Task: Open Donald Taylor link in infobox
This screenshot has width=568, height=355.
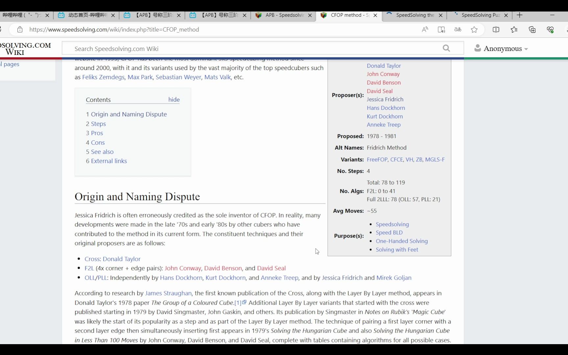Action: (x=384, y=66)
